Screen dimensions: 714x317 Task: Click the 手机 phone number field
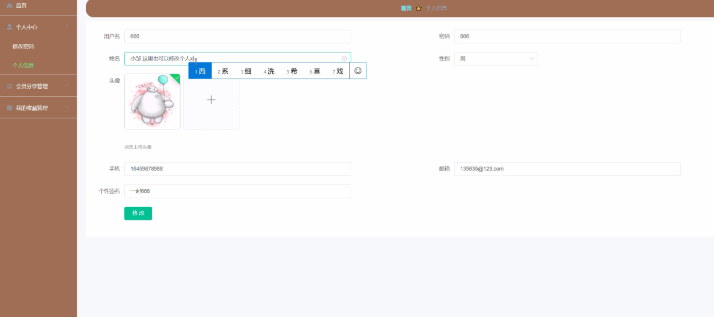coord(237,169)
